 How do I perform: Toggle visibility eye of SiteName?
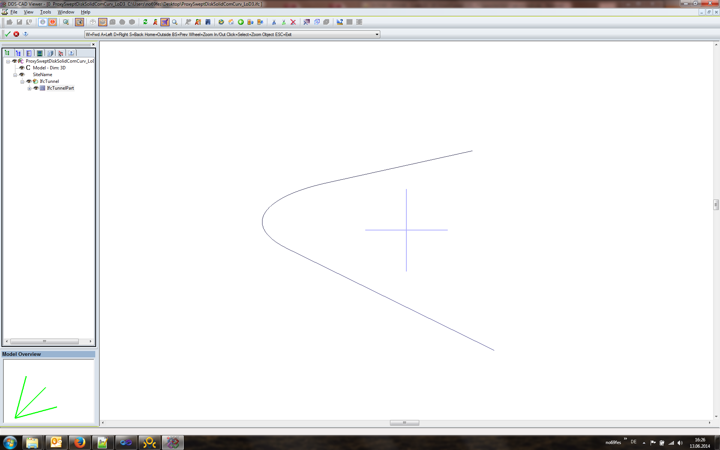pos(22,75)
